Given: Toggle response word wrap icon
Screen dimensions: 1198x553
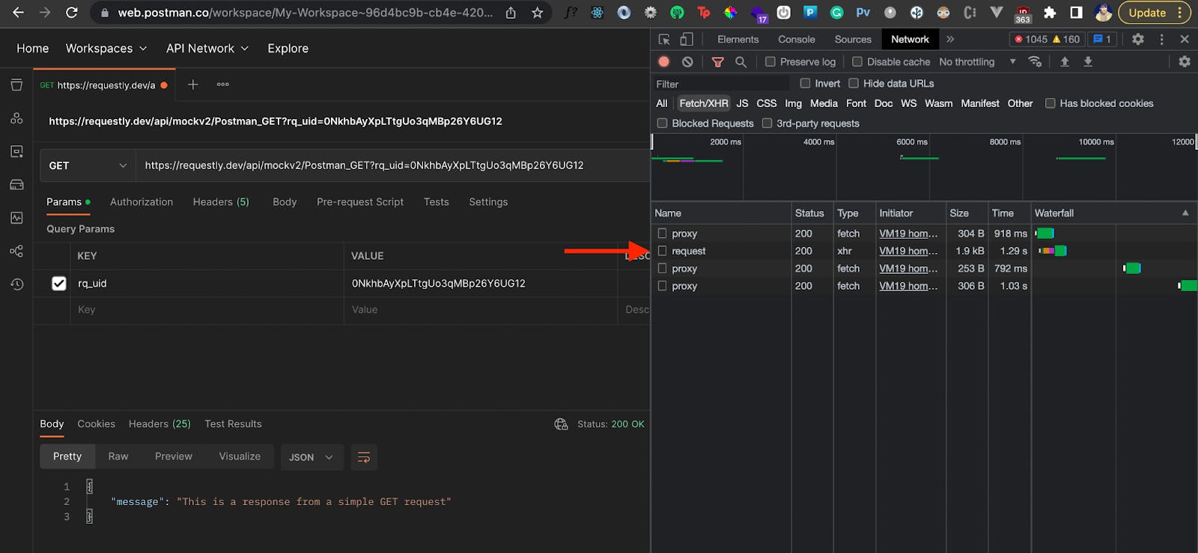Looking at the screenshot, I should pos(364,457).
